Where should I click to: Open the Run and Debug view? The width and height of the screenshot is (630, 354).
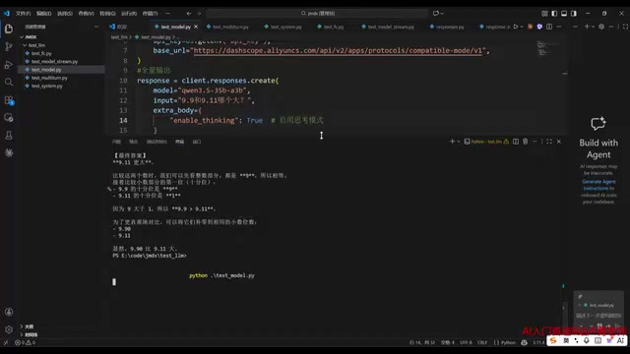[9, 65]
